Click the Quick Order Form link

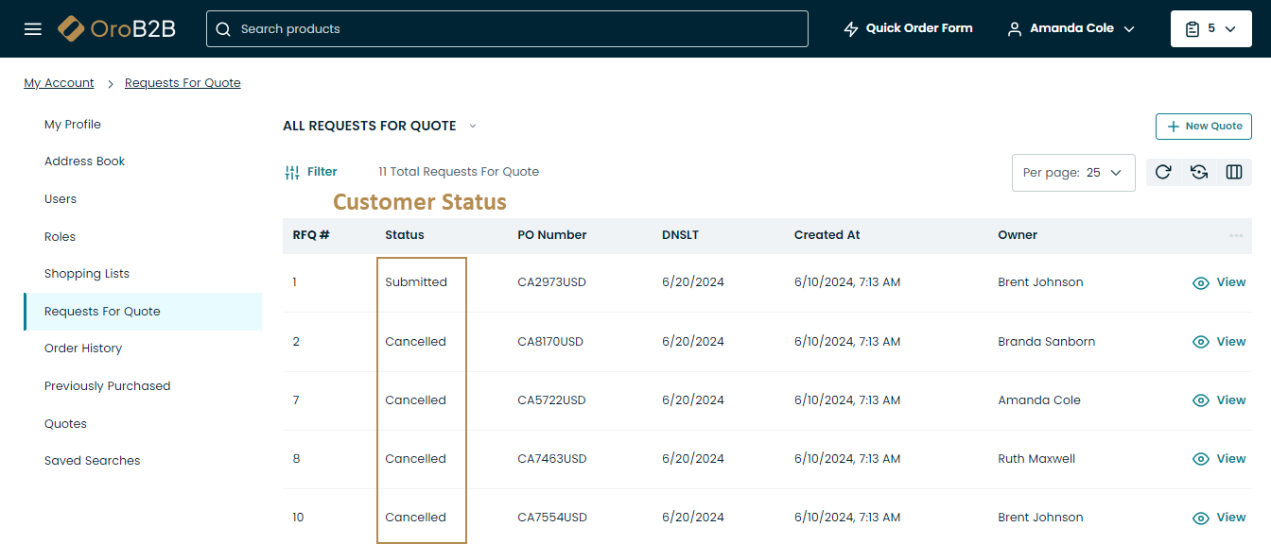pyautogui.click(x=908, y=28)
